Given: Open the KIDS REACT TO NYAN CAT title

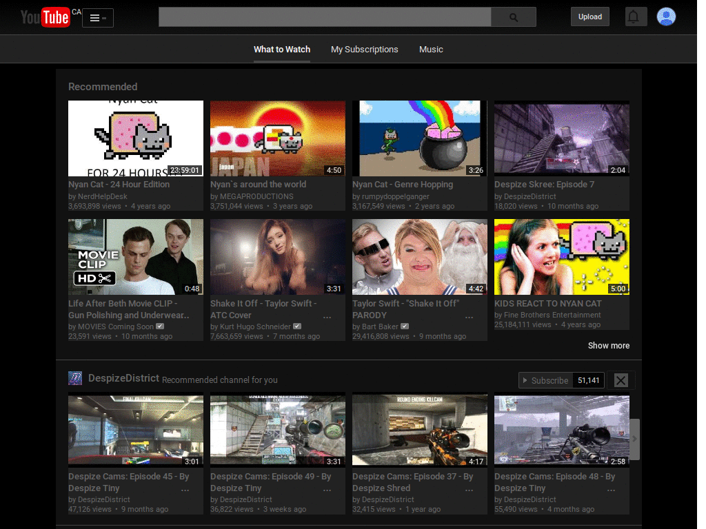Looking at the screenshot, I should (x=547, y=304).
